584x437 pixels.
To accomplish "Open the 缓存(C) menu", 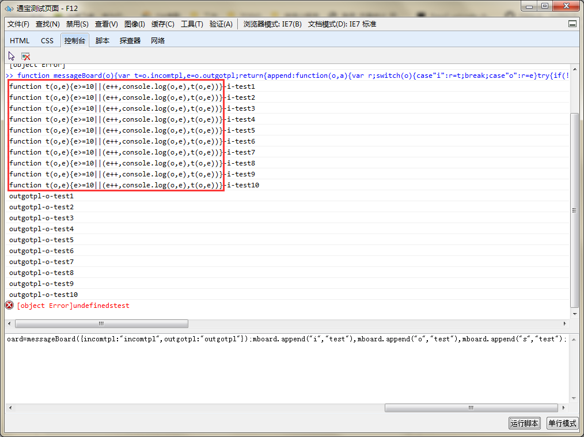I will coord(163,24).
